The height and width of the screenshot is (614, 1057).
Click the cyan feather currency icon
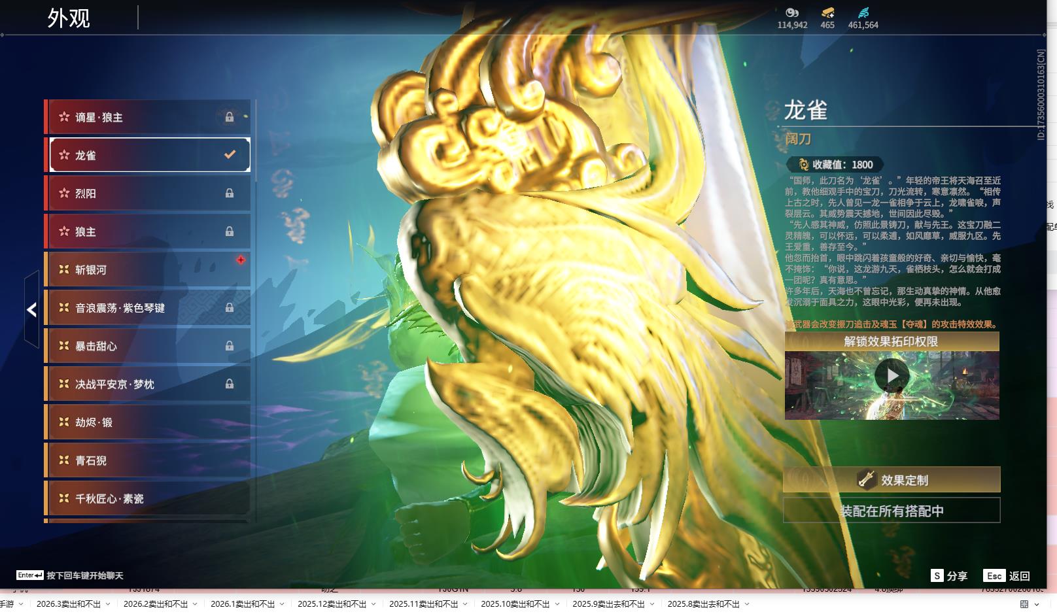click(863, 12)
